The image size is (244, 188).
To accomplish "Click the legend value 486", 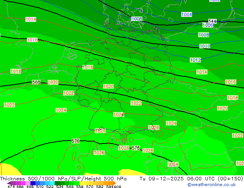I will coord(20,186).
